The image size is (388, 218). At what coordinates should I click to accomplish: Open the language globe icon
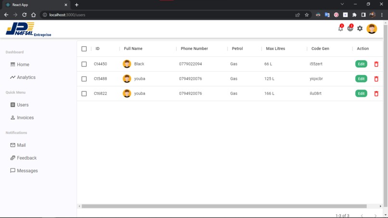pos(350,28)
